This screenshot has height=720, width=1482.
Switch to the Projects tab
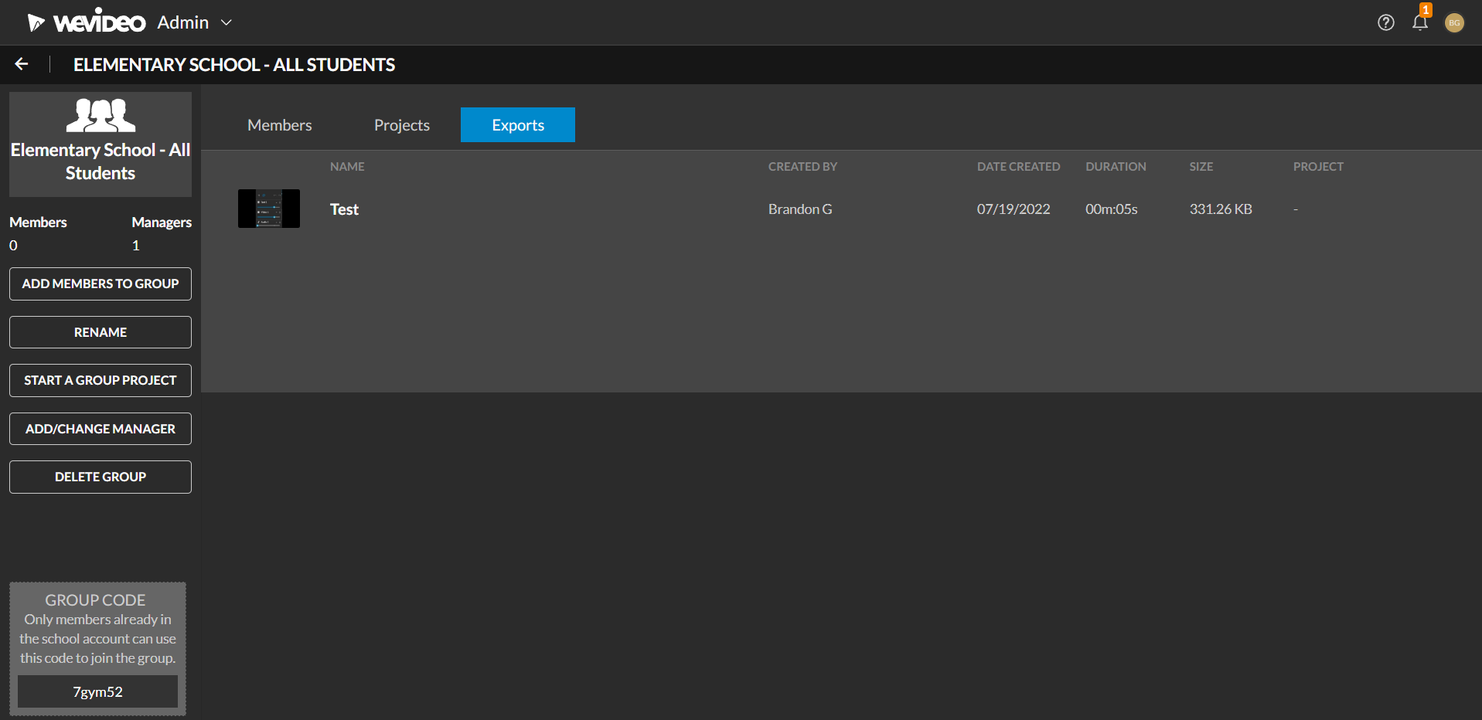(401, 125)
